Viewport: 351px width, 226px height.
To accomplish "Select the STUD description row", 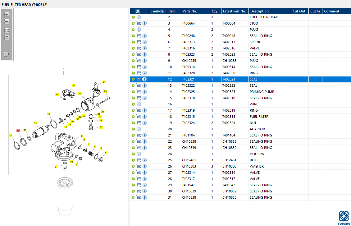I will tap(254, 23).
